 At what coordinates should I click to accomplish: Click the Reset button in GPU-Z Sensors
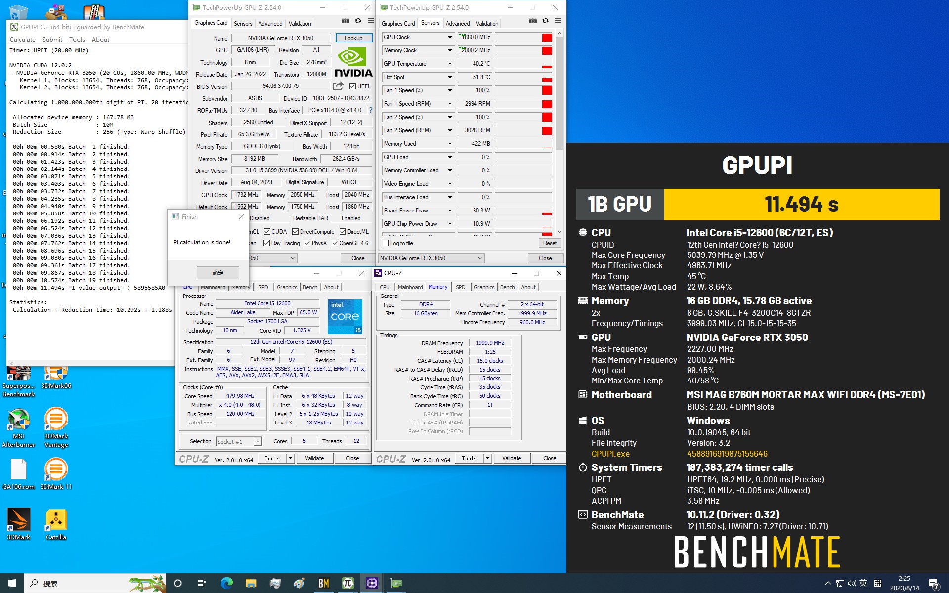coord(550,243)
